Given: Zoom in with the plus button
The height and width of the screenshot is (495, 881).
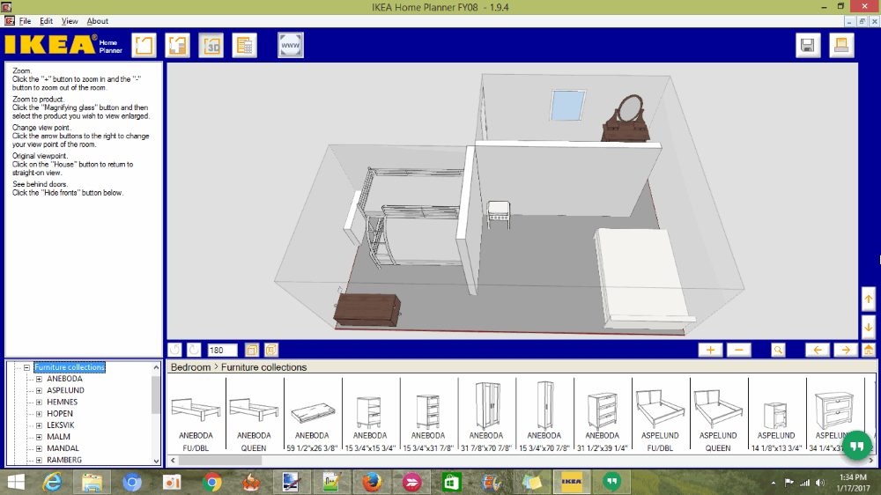Looking at the screenshot, I should pos(710,350).
